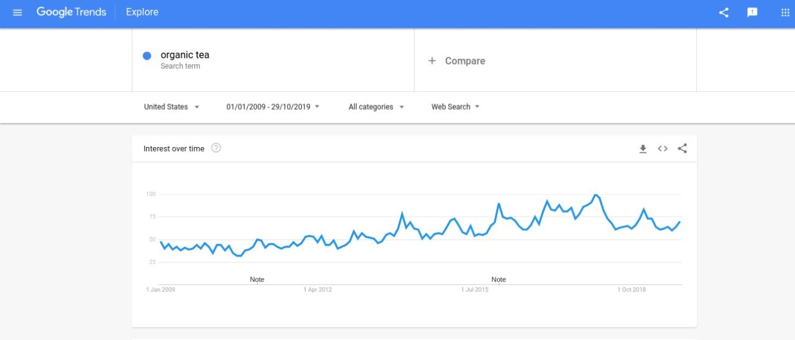
Task: Click the Compare button
Action: tap(457, 61)
